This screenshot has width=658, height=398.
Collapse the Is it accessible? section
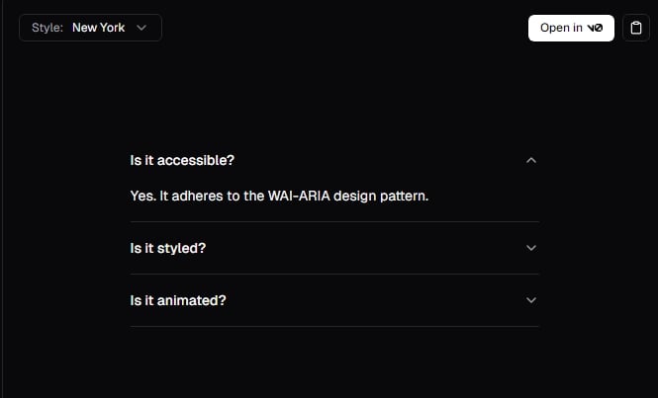[x=334, y=160]
